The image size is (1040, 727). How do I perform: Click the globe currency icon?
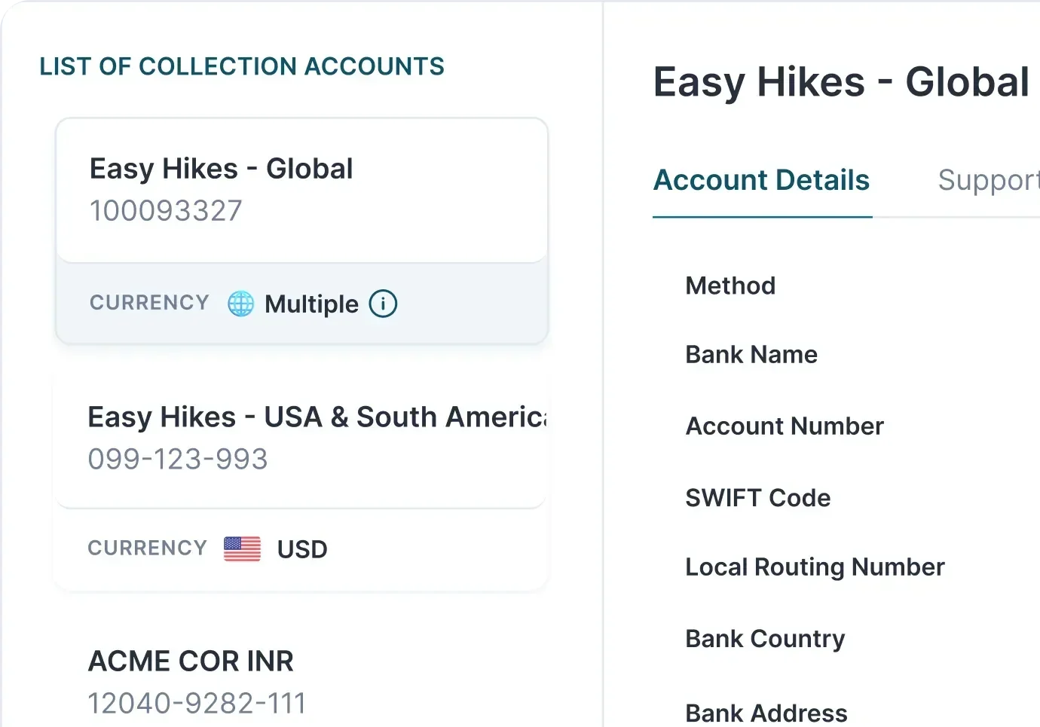(x=241, y=304)
